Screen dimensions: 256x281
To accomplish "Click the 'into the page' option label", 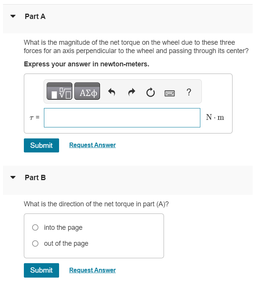I will 63,228.
